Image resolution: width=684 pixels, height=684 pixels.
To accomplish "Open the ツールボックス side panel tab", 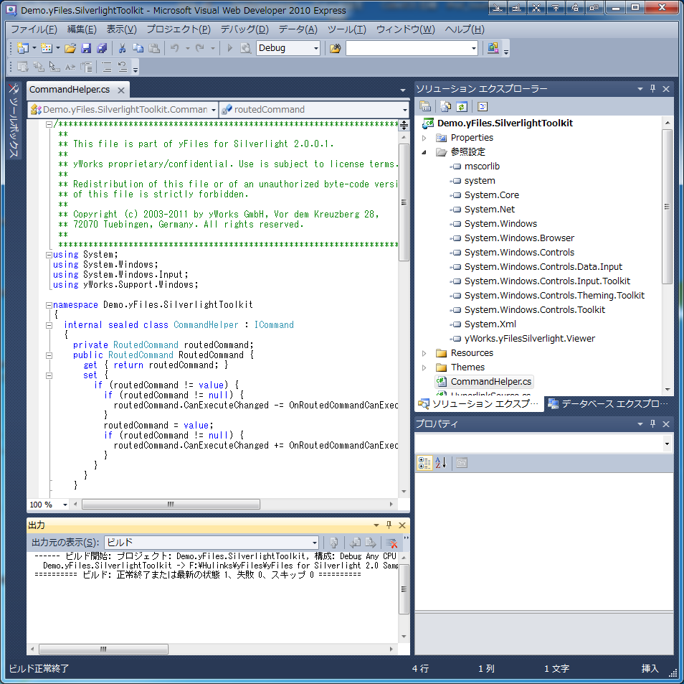I will click(x=14, y=120).
